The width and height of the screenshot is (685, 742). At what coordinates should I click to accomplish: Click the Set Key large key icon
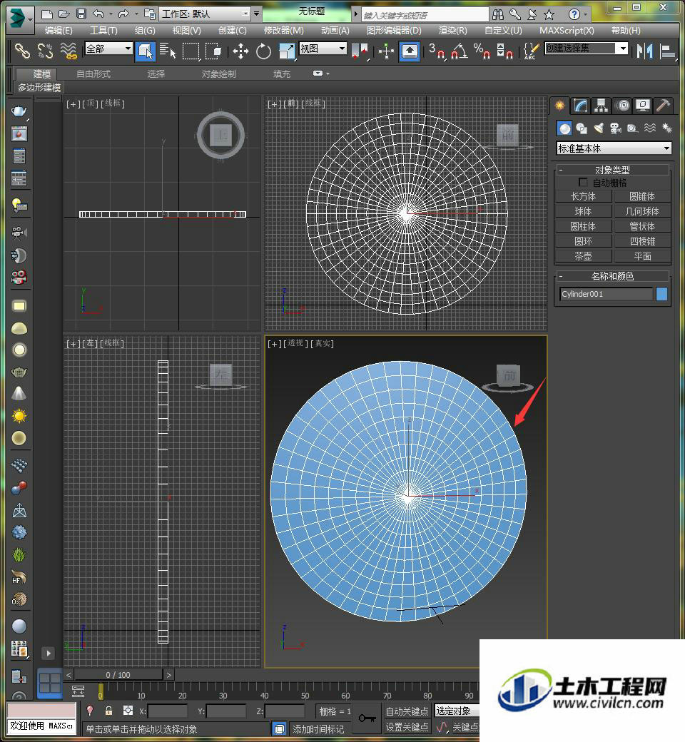367,718
